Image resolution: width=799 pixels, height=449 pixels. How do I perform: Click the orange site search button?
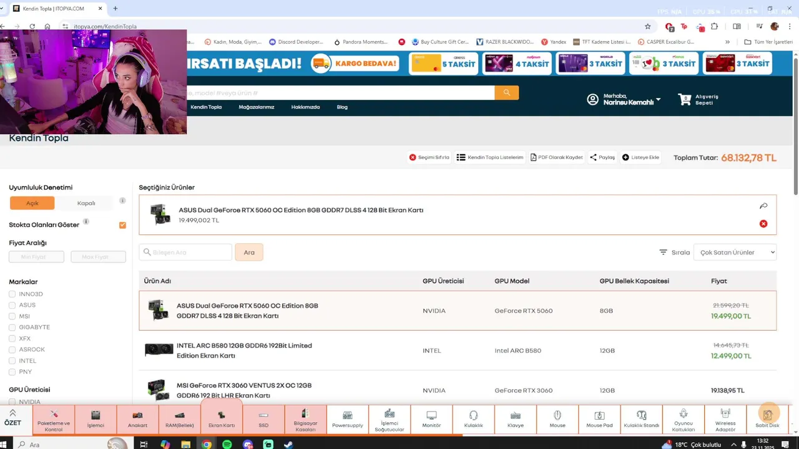coord(507,92)
